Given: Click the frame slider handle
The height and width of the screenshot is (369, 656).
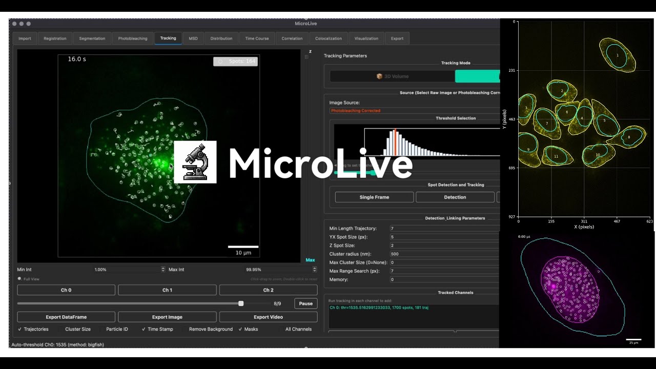Looking at the screenshot, I should (x=241, y=303).
